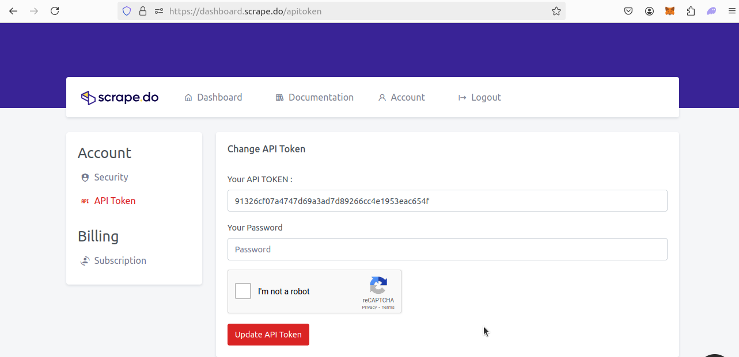
Task: Open the Documentation nav item
Action: click(314, 98)
